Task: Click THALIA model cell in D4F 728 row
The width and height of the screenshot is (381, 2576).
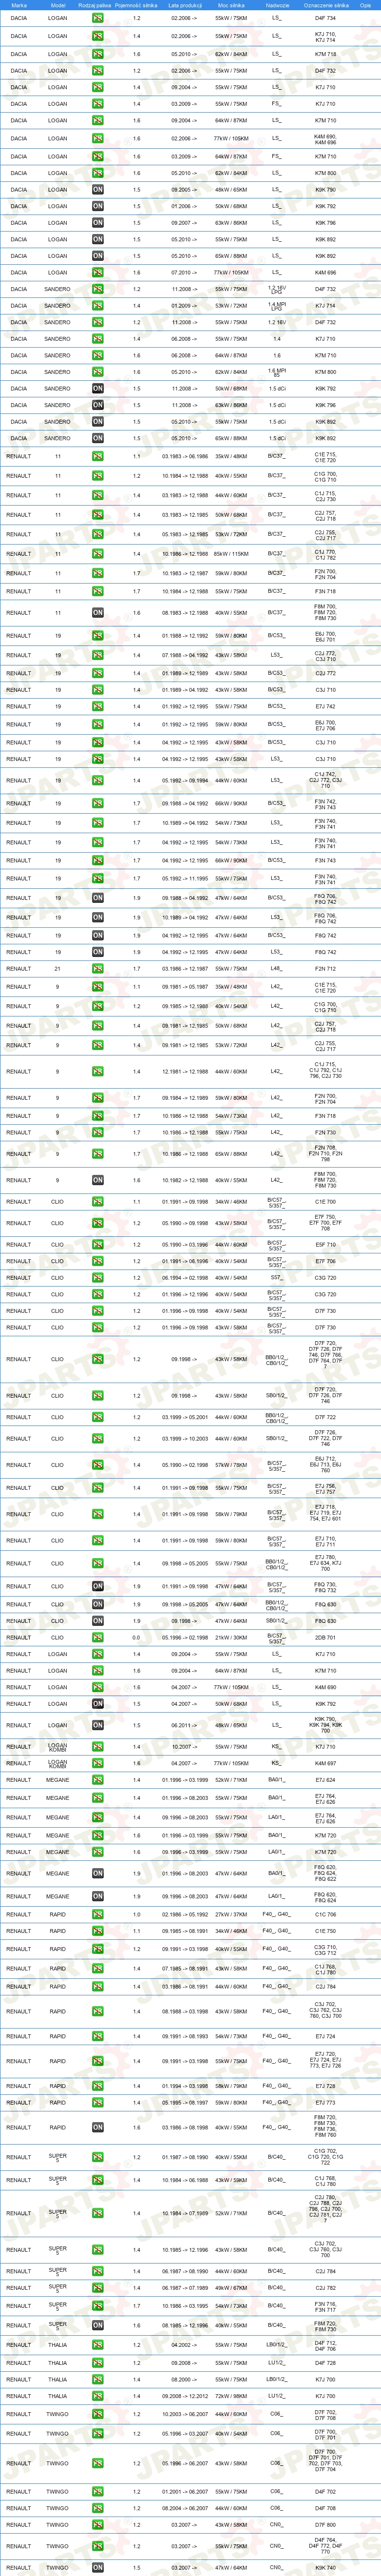Action: pyautogui.click(x=58, y=2364)
